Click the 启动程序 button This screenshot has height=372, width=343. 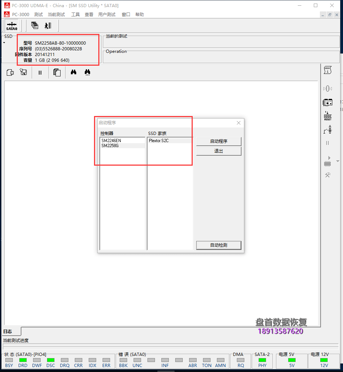219,141
